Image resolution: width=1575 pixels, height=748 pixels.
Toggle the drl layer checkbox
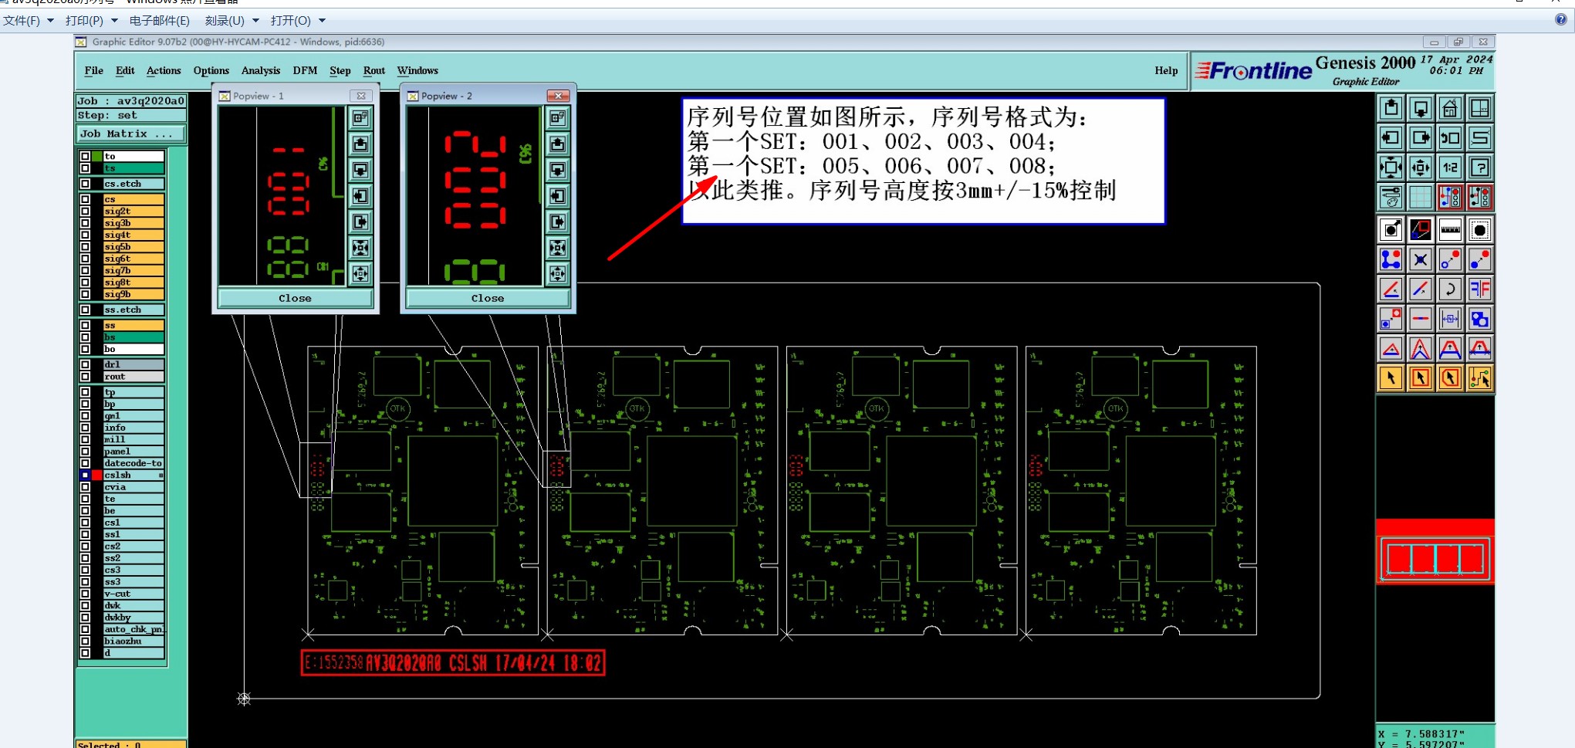tap(85, 364)
